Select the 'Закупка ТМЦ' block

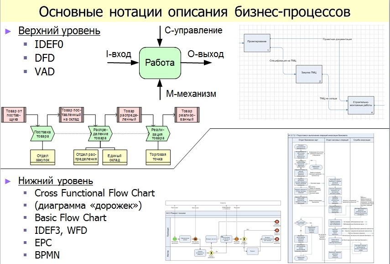coord(309,74)
